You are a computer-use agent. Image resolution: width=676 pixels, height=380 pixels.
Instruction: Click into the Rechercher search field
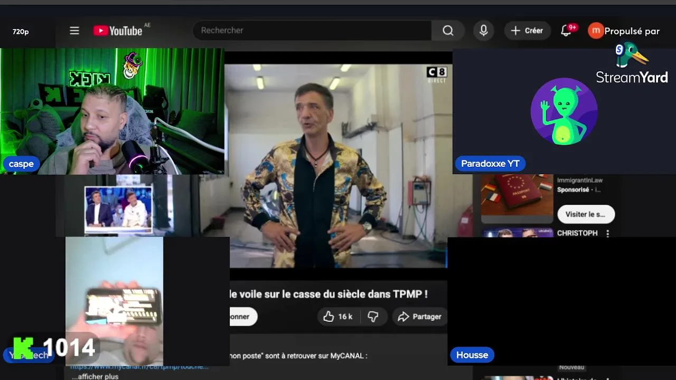(312, 31)
